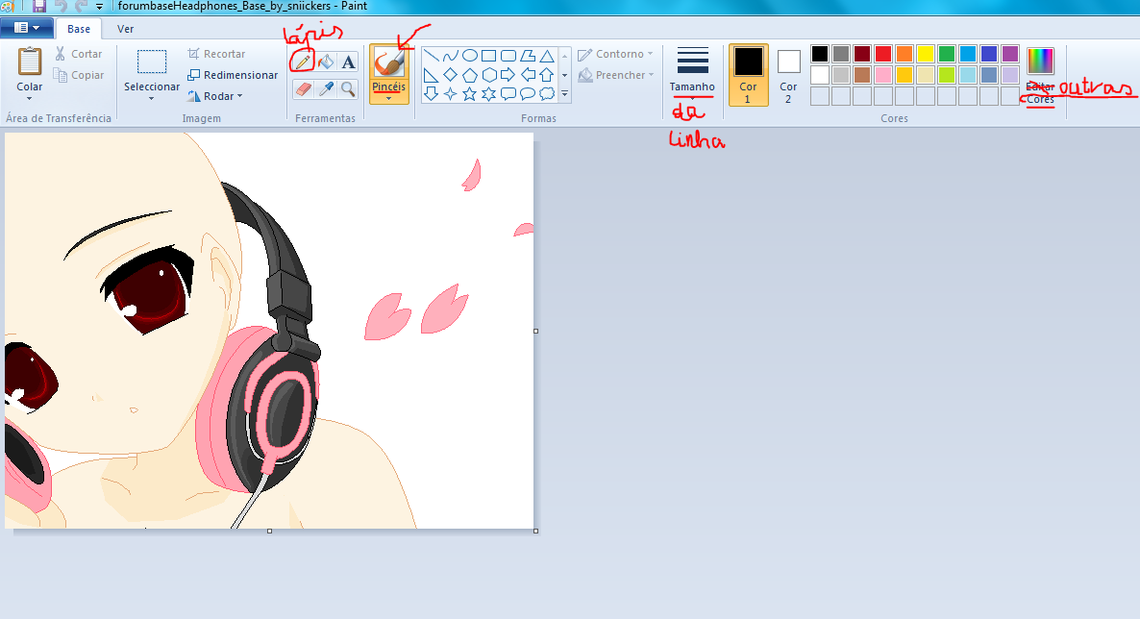Choose the Rectangle shape
1140x619 pixels.
(x=489, y=56)
